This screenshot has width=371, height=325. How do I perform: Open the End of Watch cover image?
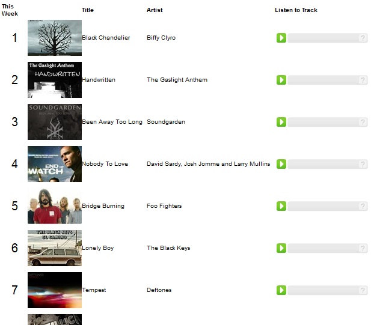coord(55,164)
